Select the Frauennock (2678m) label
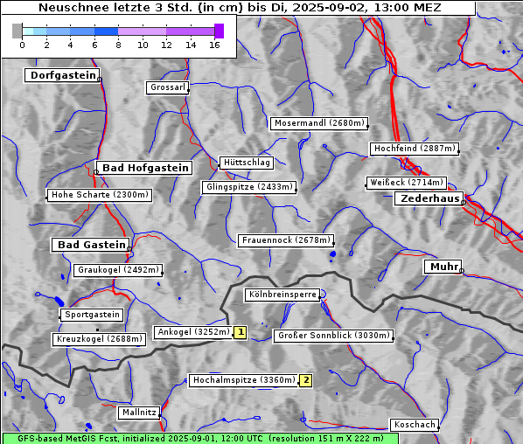Image resolution: width=523 pixels, height=444 pixels. pos(286,240)
